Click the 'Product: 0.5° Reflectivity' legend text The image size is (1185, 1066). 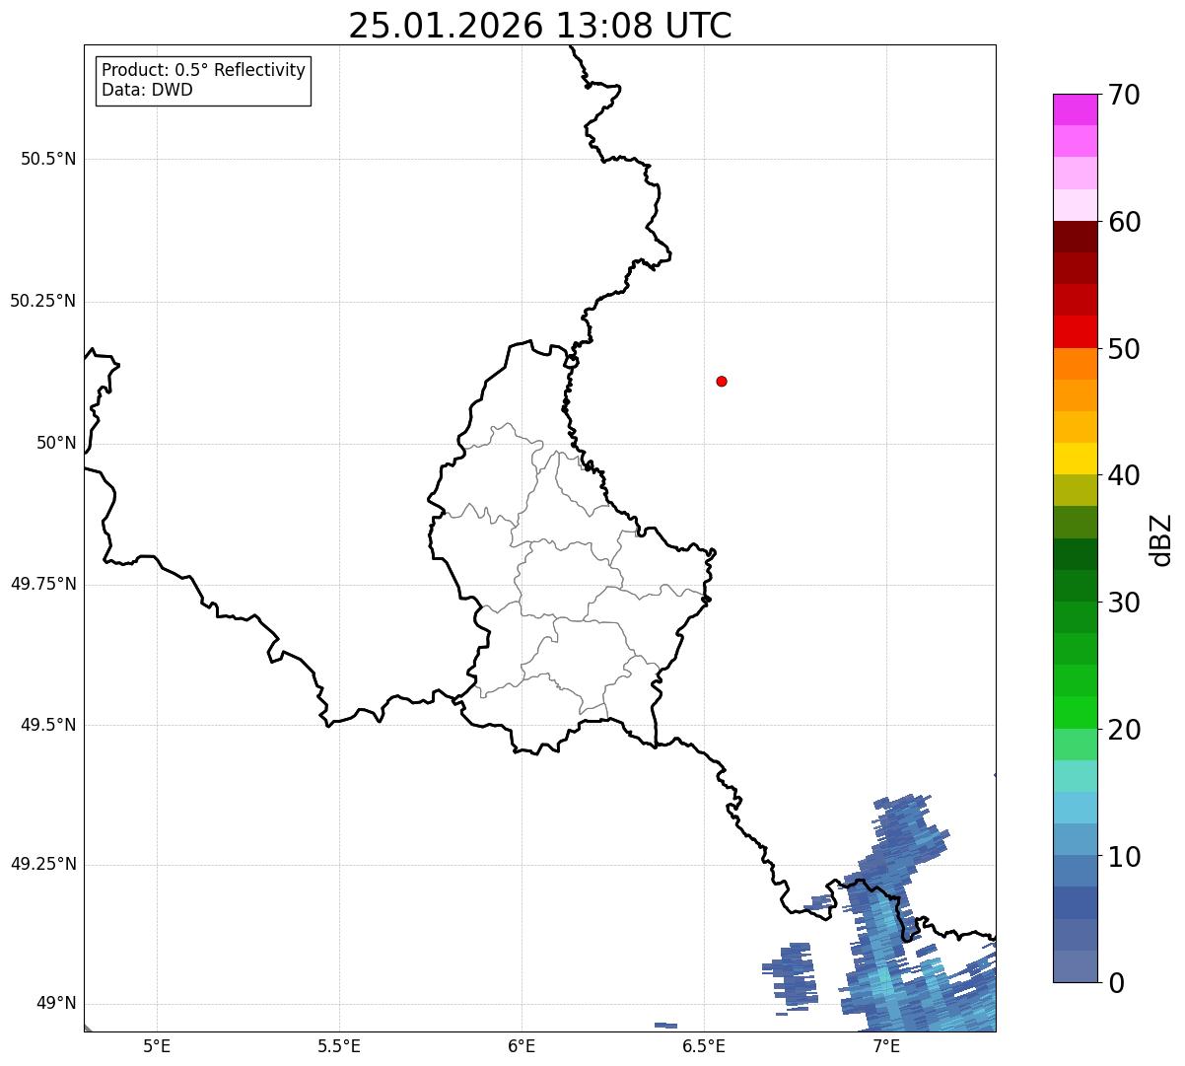(x=203, y=71)
